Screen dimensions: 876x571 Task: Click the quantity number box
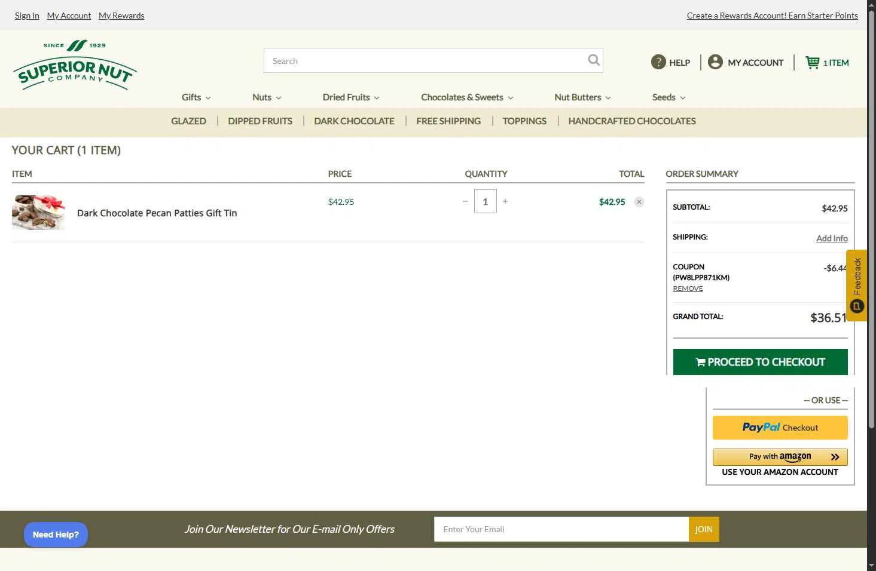tap(485, 201)
